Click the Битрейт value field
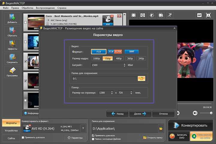216x144 pixels. tap(107, 65)
